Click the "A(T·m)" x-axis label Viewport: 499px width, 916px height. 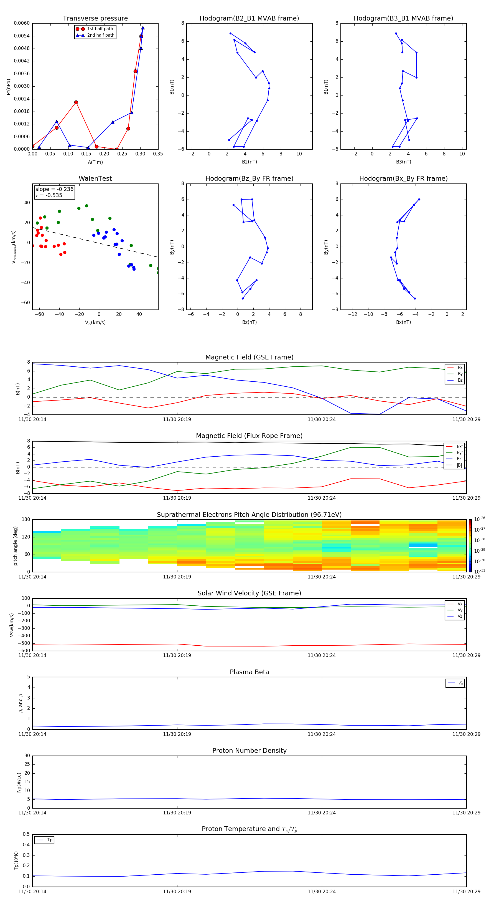pos(95,162)
